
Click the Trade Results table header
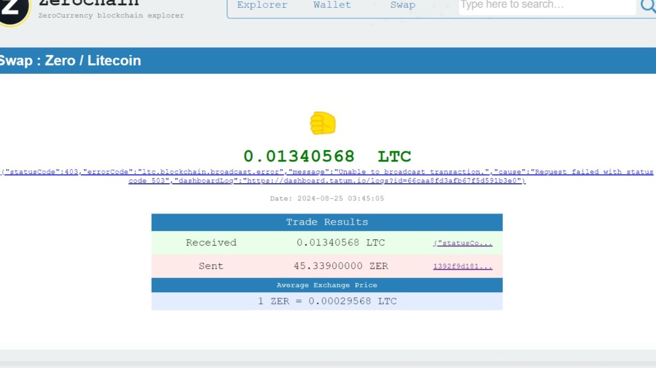point(327,222)
